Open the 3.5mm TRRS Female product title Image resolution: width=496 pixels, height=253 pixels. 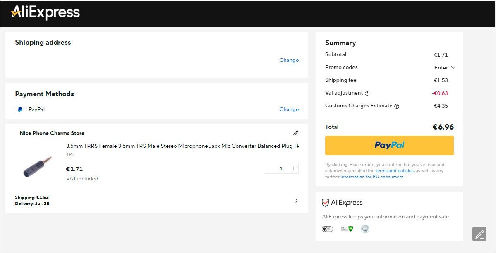click(182, 146)
